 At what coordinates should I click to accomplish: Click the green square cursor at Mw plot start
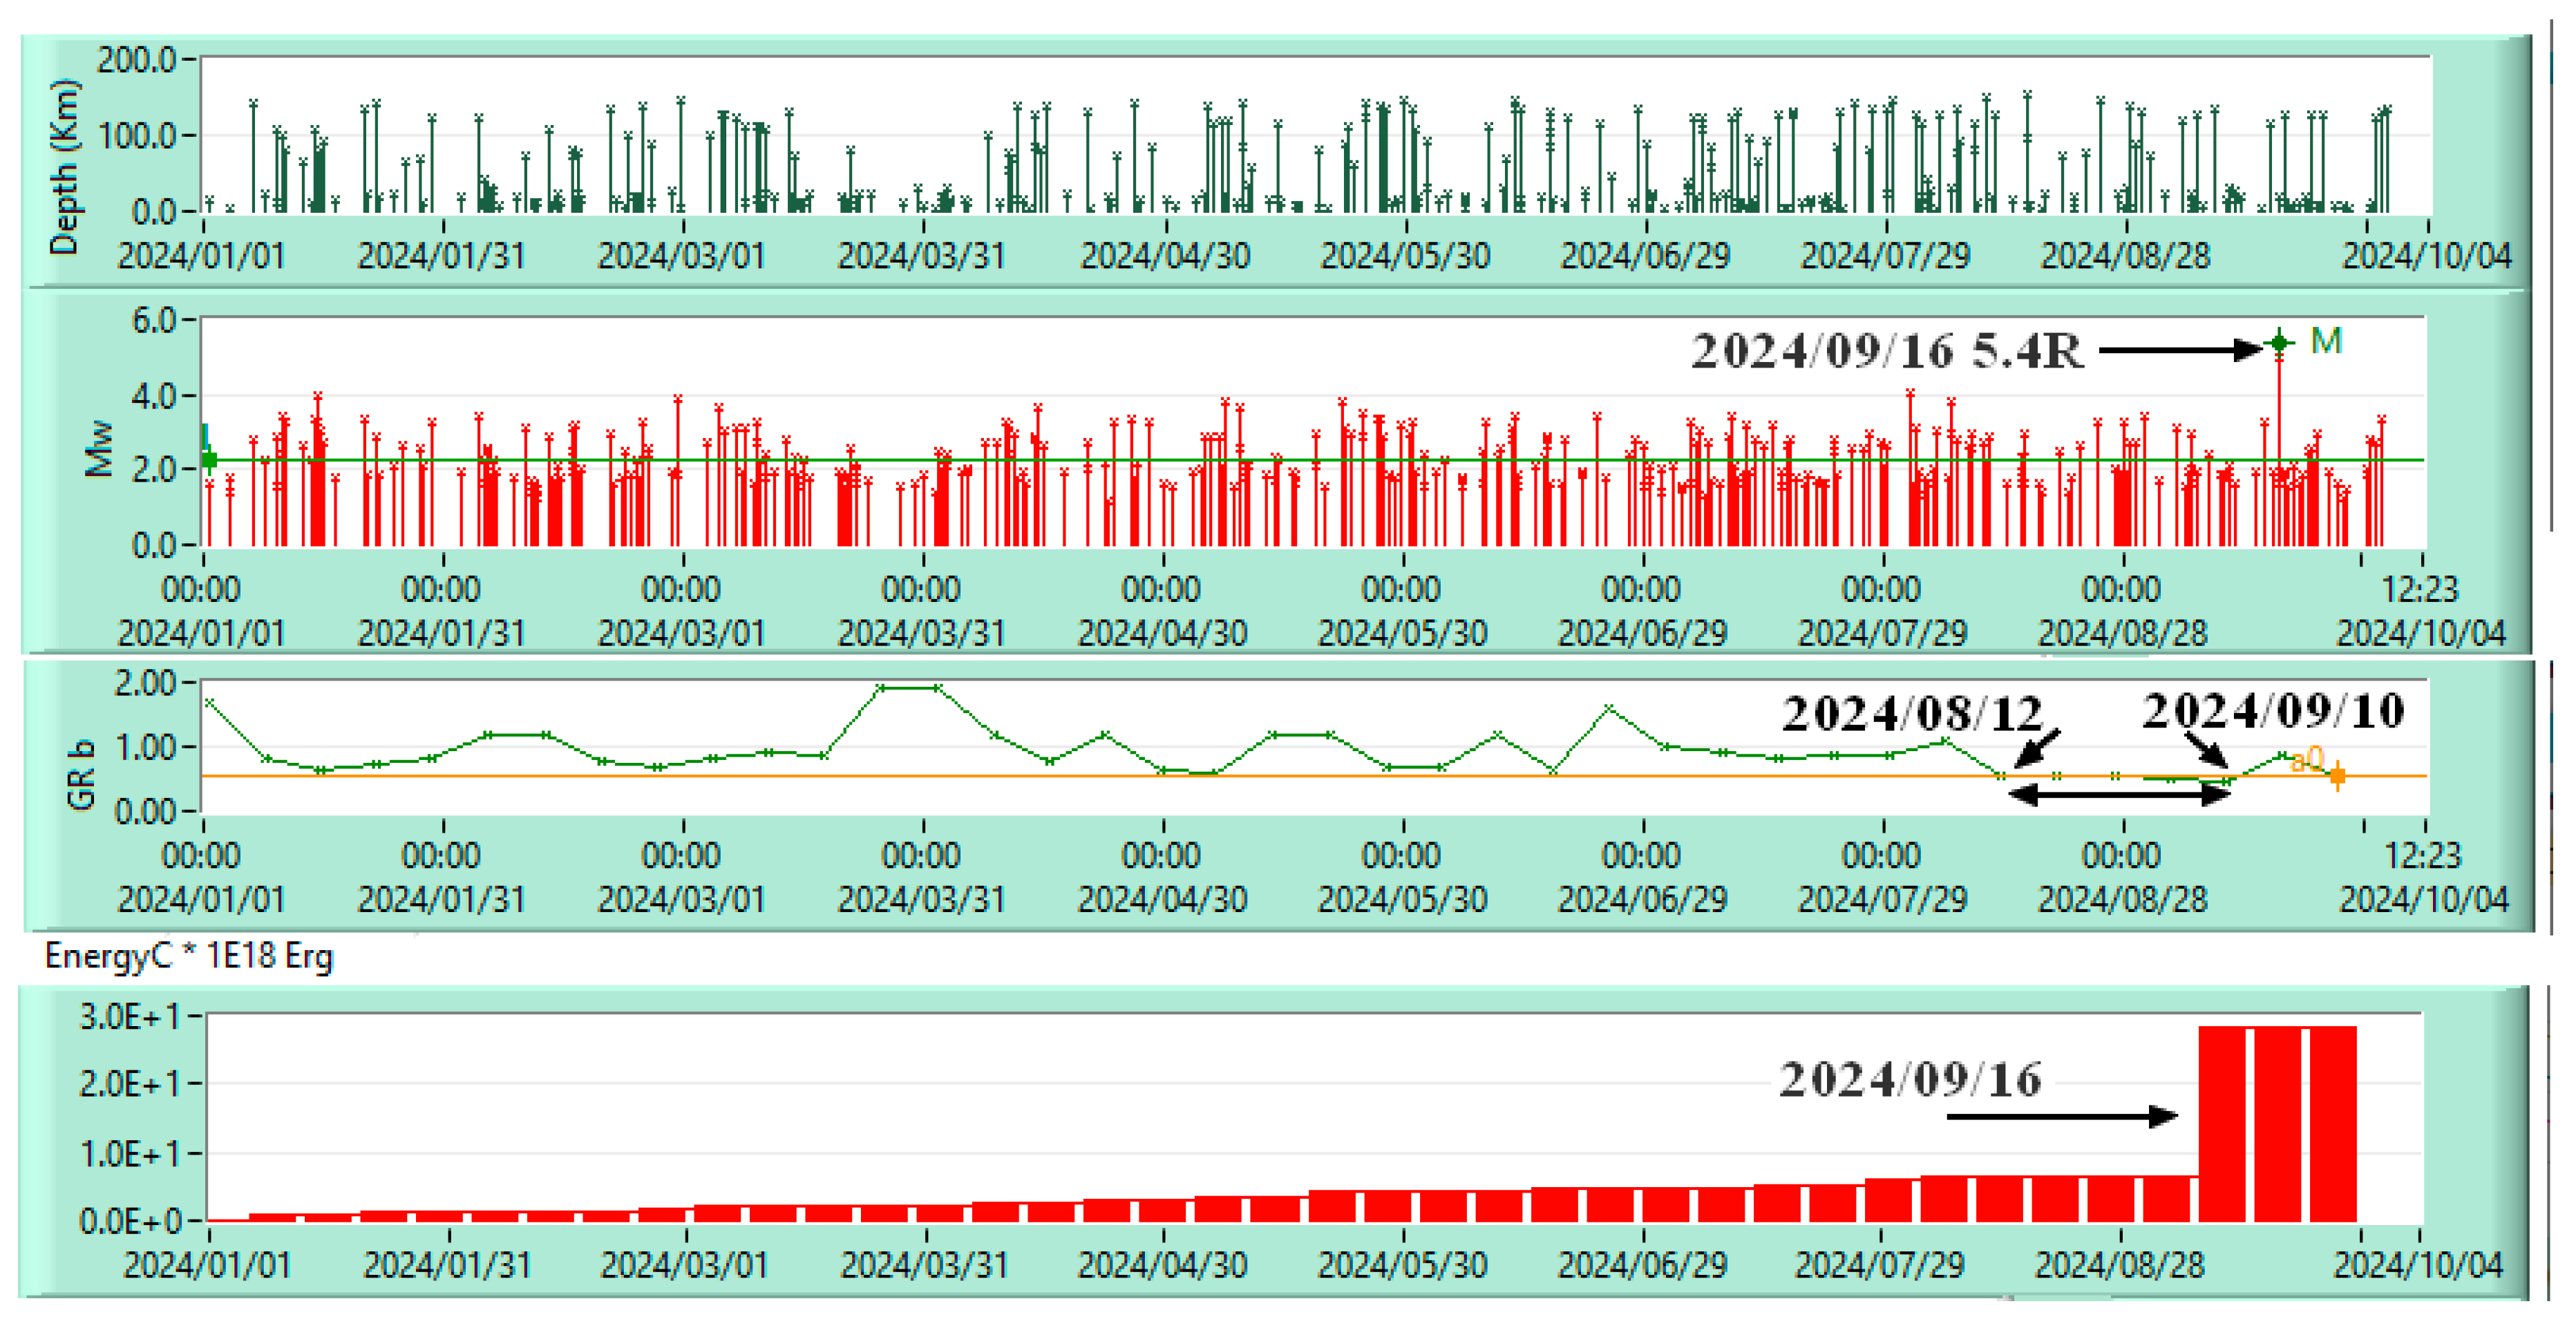pos(209,459)
